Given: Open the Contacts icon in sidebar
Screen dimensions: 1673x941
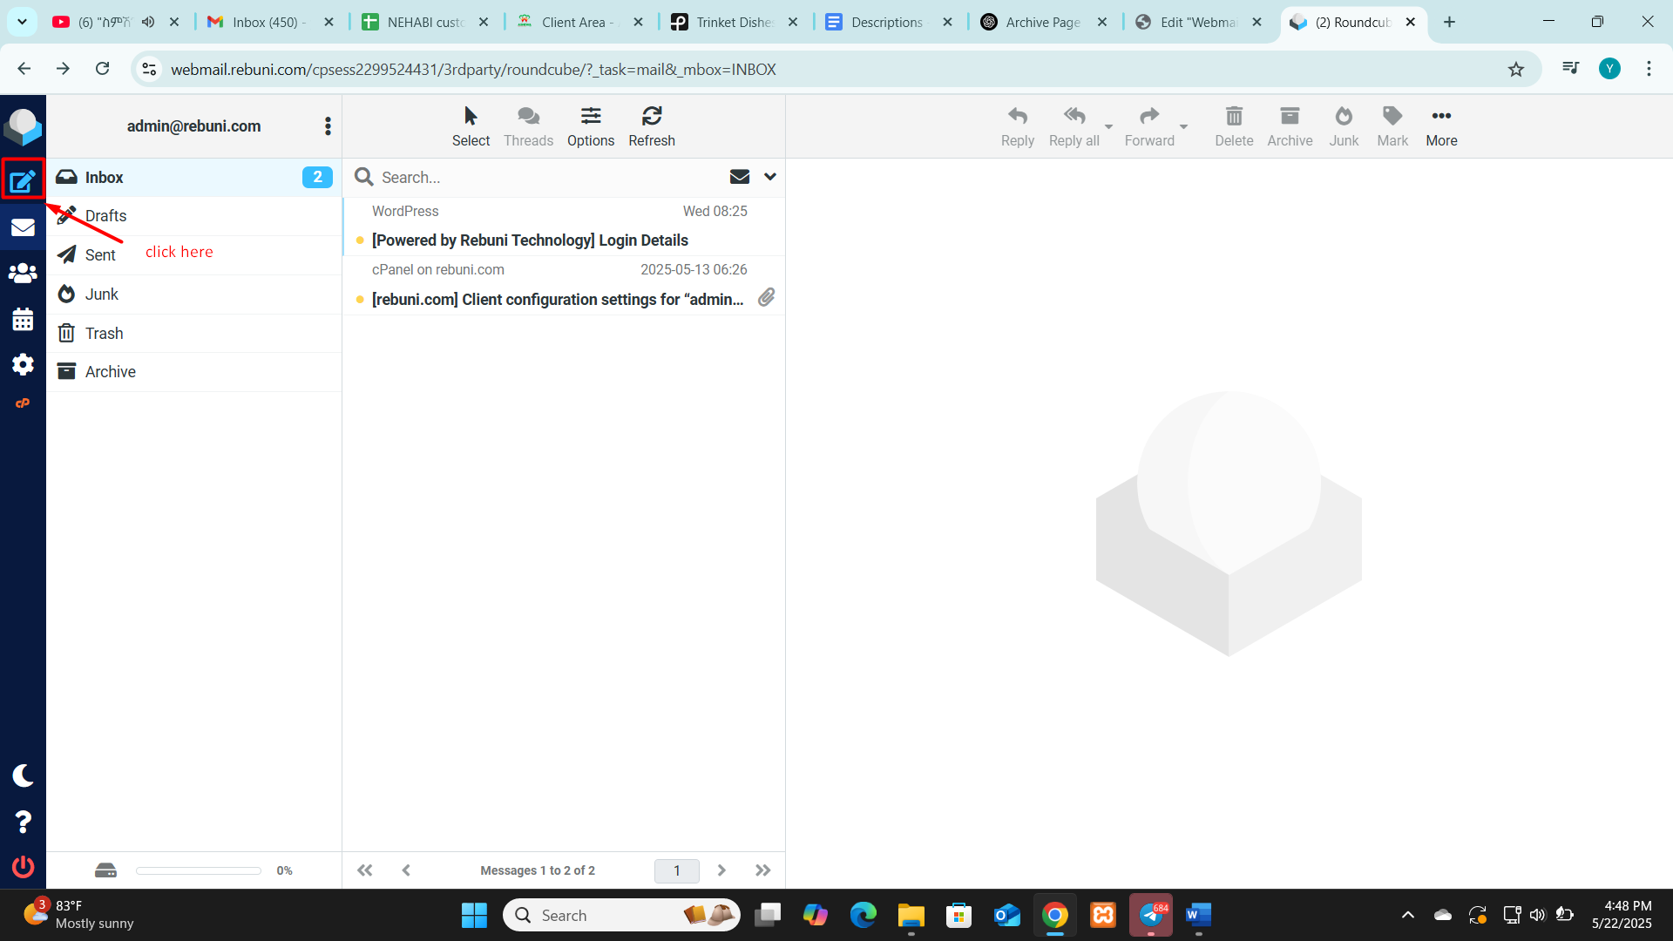Looking at the screenshot, I should [23, 273].
